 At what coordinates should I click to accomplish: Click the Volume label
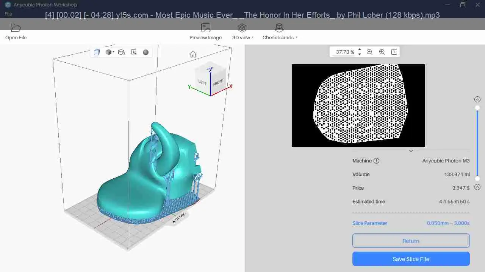coord(361,174)
